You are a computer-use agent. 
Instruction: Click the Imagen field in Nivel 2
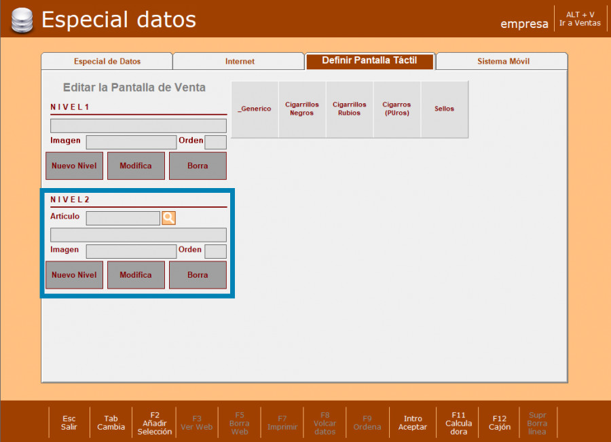coord(131,251)
